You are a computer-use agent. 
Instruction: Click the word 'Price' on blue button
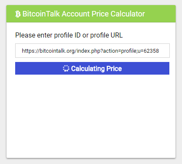[x=114, y=69]
